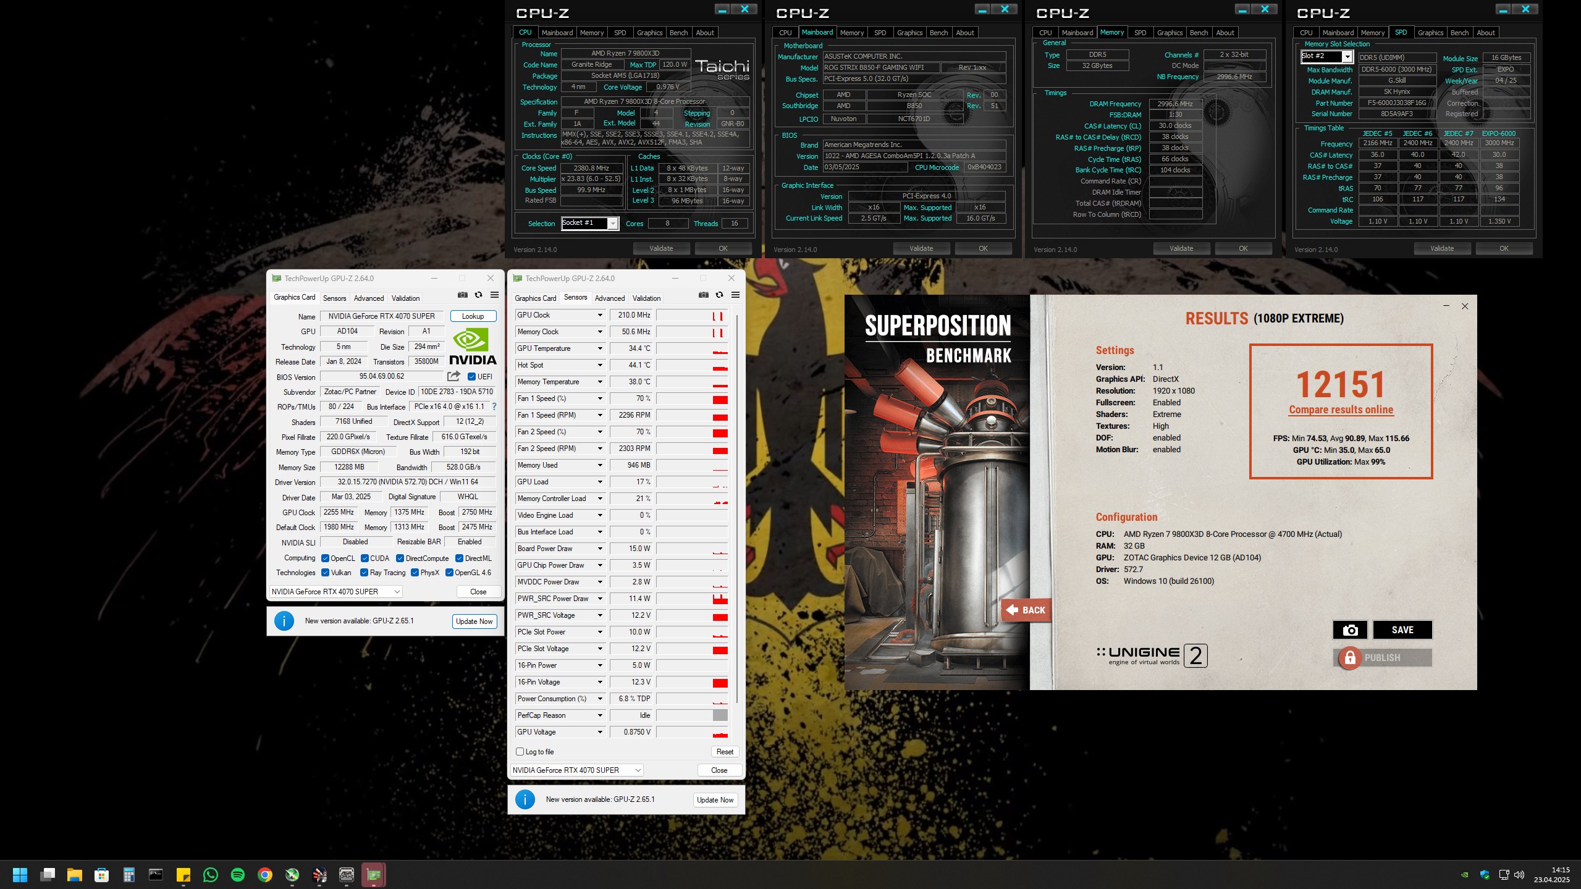Click the red lock icon on Publish
The image size is (1581, 889).
tap(1349, 658)
